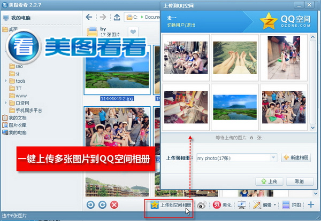This screenshot has width=321, height=221.
Task: Open 手机同步平台 folder
Action: point(26,111)
